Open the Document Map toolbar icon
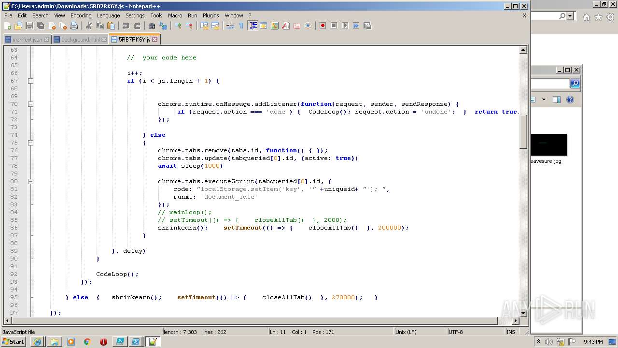Viewport: 618px width, 348px height. (275, 26)
